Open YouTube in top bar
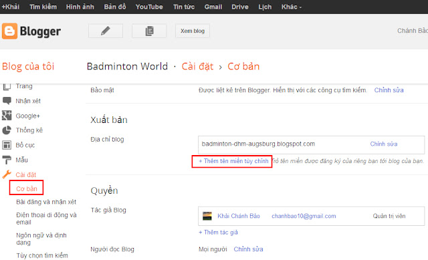 pos(149,7)
